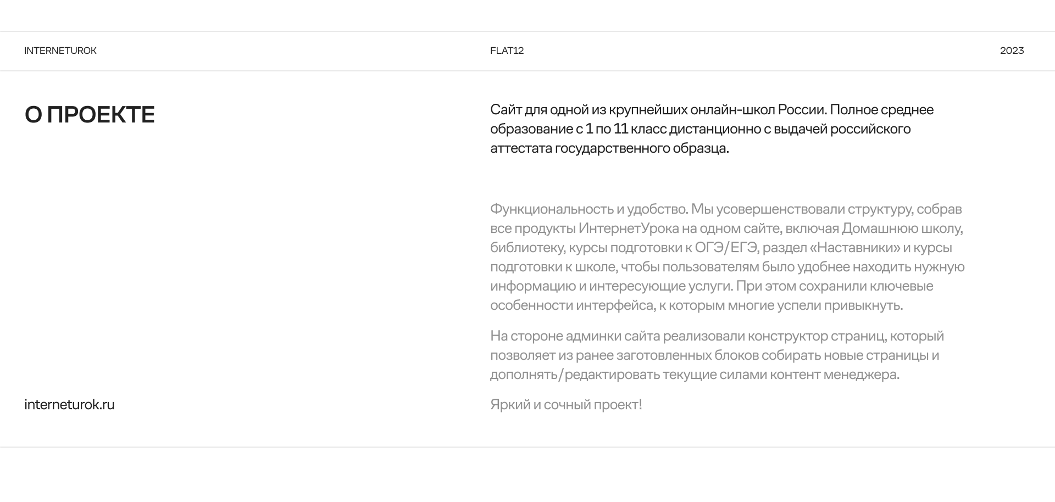Click the phrase «Домашнюю школу»

902,228
